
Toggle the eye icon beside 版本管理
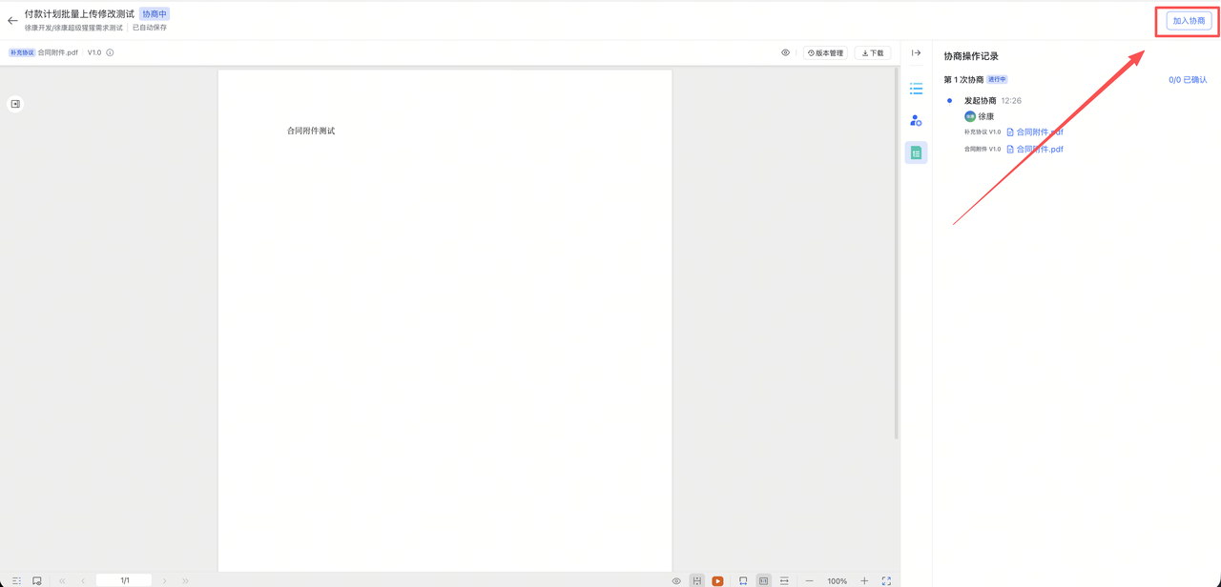point(785,53)
